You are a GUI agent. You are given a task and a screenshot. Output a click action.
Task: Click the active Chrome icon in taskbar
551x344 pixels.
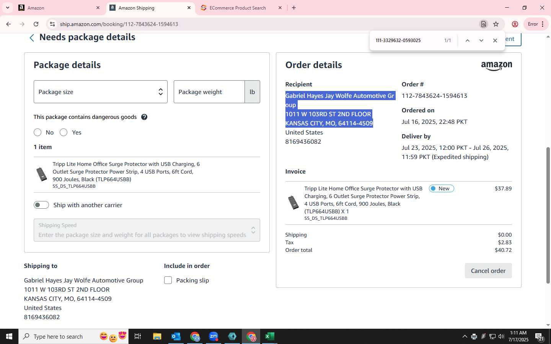coord(251,336)
